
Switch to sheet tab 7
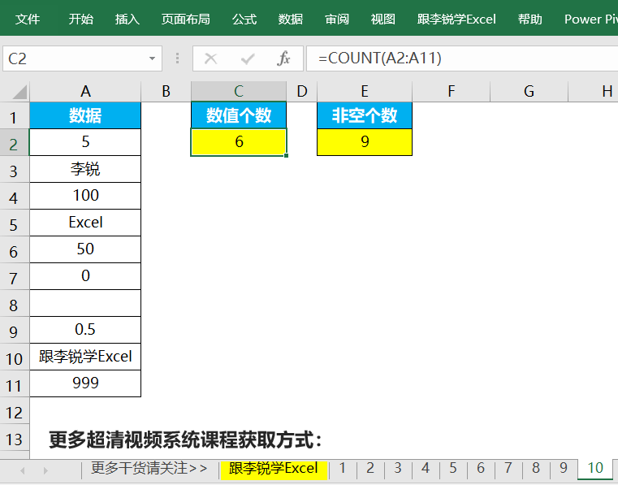[508, 469]
